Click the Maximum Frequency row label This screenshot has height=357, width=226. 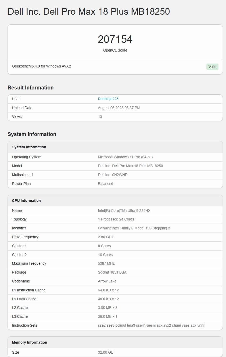click(29, 263)
